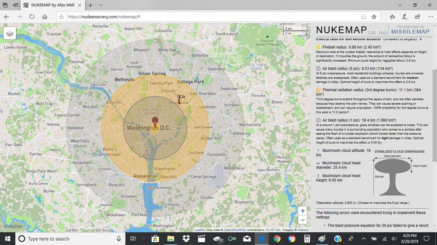Add page to favorites star
Image resolution: width=437 pixels, height=245 pixels.
(374, 17)
